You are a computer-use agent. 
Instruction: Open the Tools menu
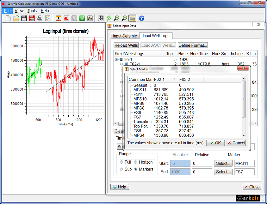[x=32, y=11]
